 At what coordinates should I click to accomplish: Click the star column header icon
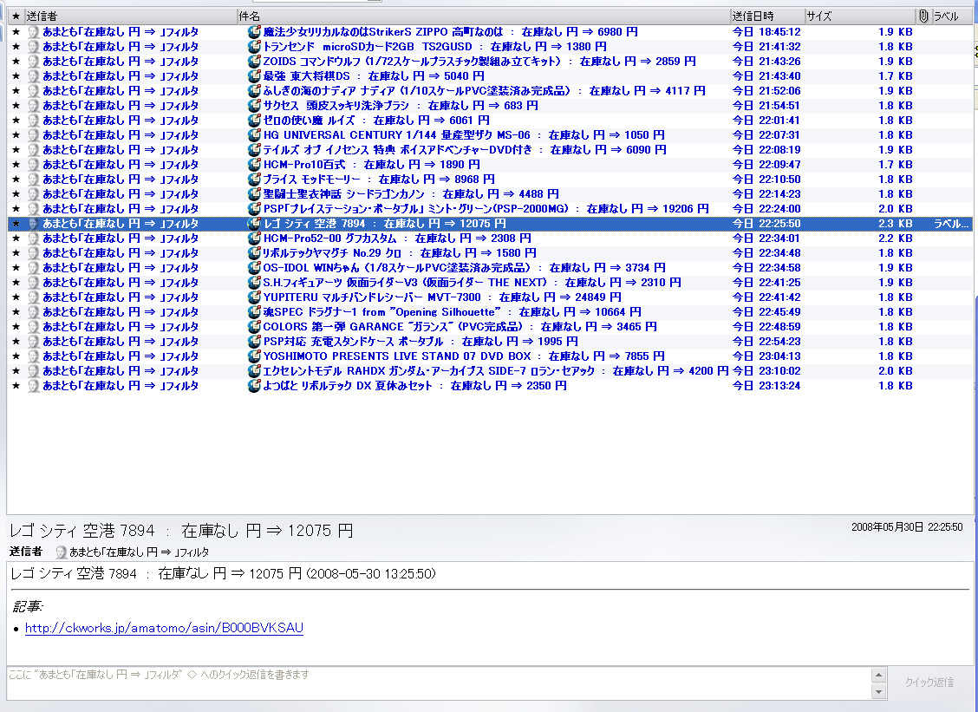pyautogui.click(x=16, y=16)
